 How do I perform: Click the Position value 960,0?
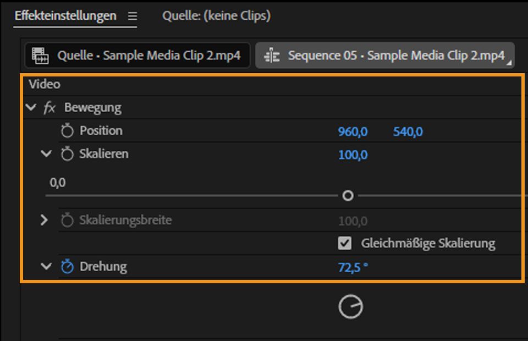[x=352, y=131]
